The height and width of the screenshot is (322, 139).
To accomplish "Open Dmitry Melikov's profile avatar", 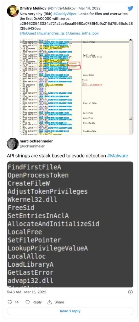I will click(13, 11).
